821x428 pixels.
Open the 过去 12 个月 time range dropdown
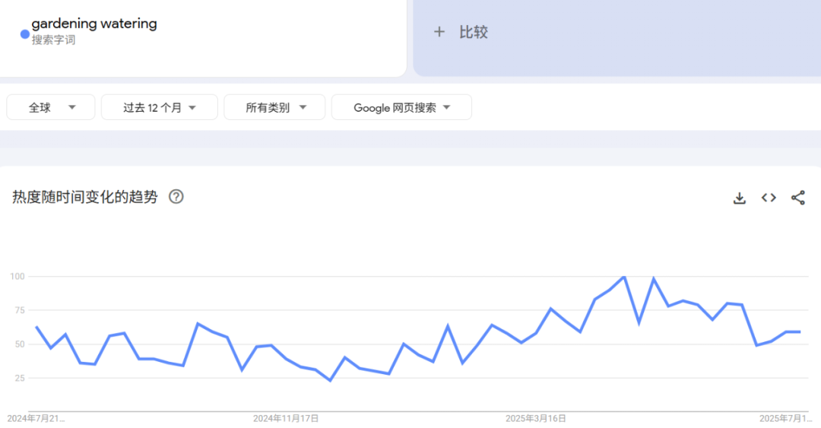tap(160, 107)
